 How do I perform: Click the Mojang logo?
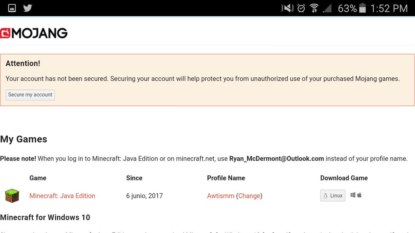34,33
